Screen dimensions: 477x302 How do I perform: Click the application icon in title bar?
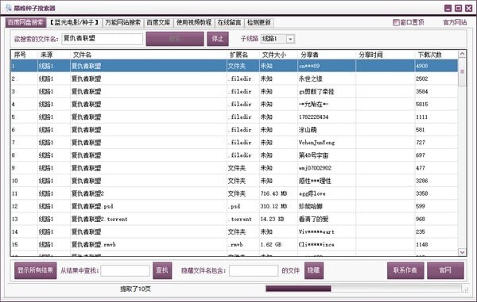point(9,8)
